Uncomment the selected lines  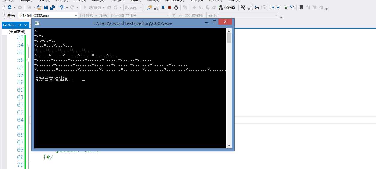point(292,7)
